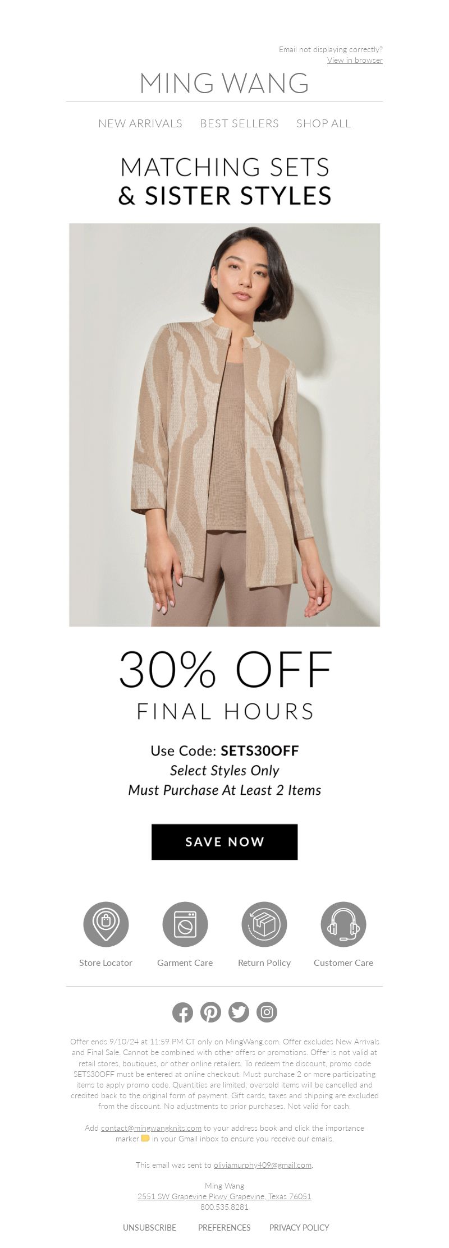This screenshot has width=449, height=1248.
Task: Open the Instagram social icon
Action: pos(267,1012)
